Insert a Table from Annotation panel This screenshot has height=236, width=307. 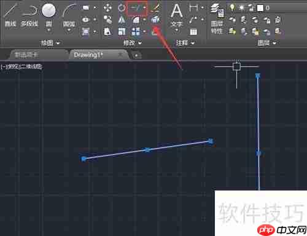(x=193, y=32)
